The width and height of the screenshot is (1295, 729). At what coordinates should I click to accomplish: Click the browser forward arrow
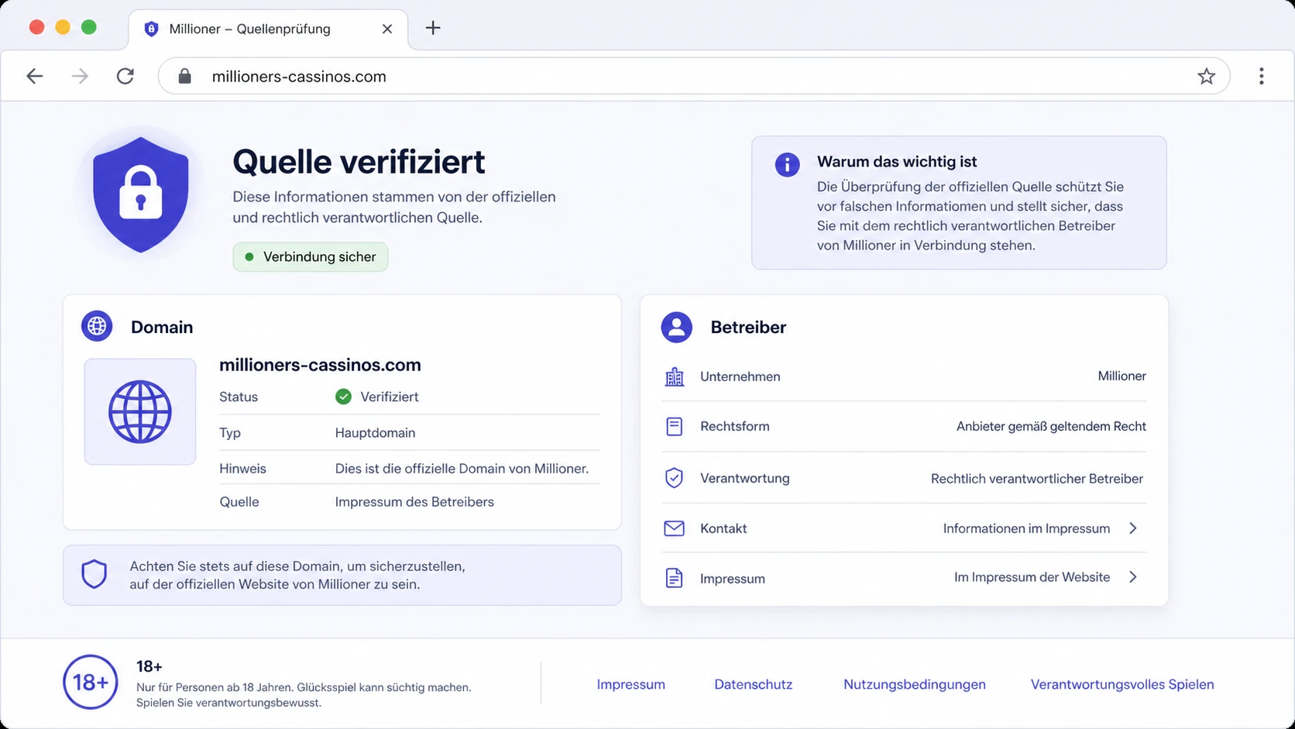coord(80,76)
